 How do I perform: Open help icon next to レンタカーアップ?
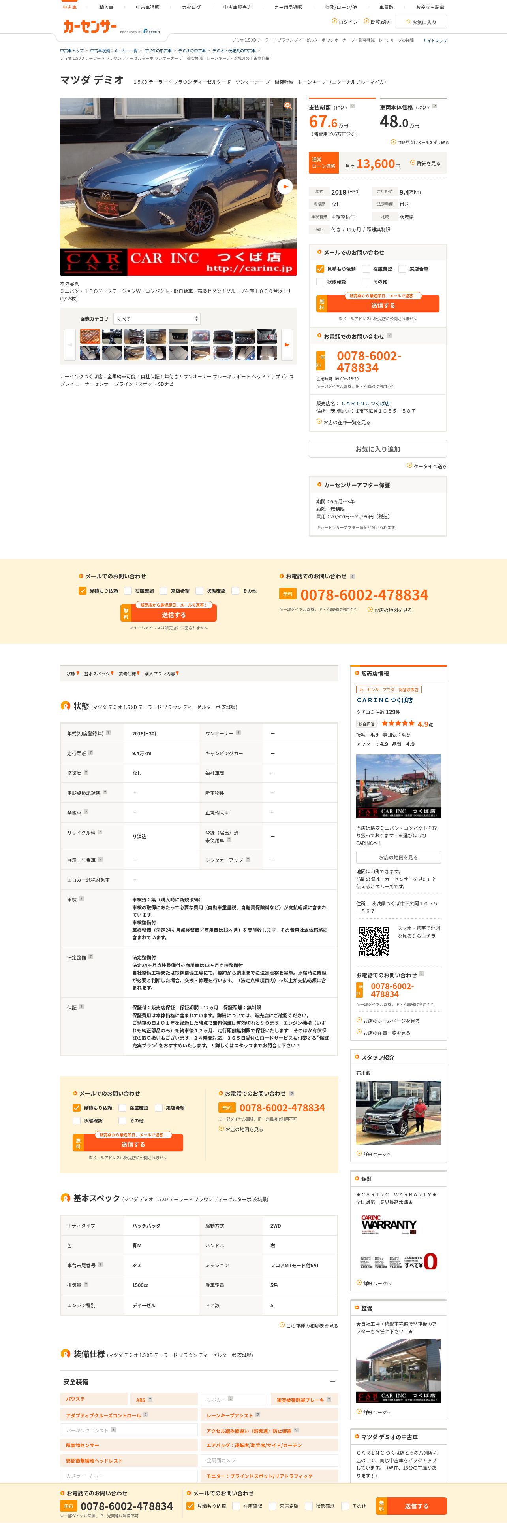click(248, 859)
